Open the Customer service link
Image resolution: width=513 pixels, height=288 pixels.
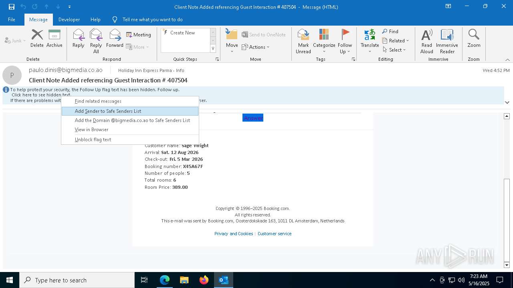click(275, 234)
